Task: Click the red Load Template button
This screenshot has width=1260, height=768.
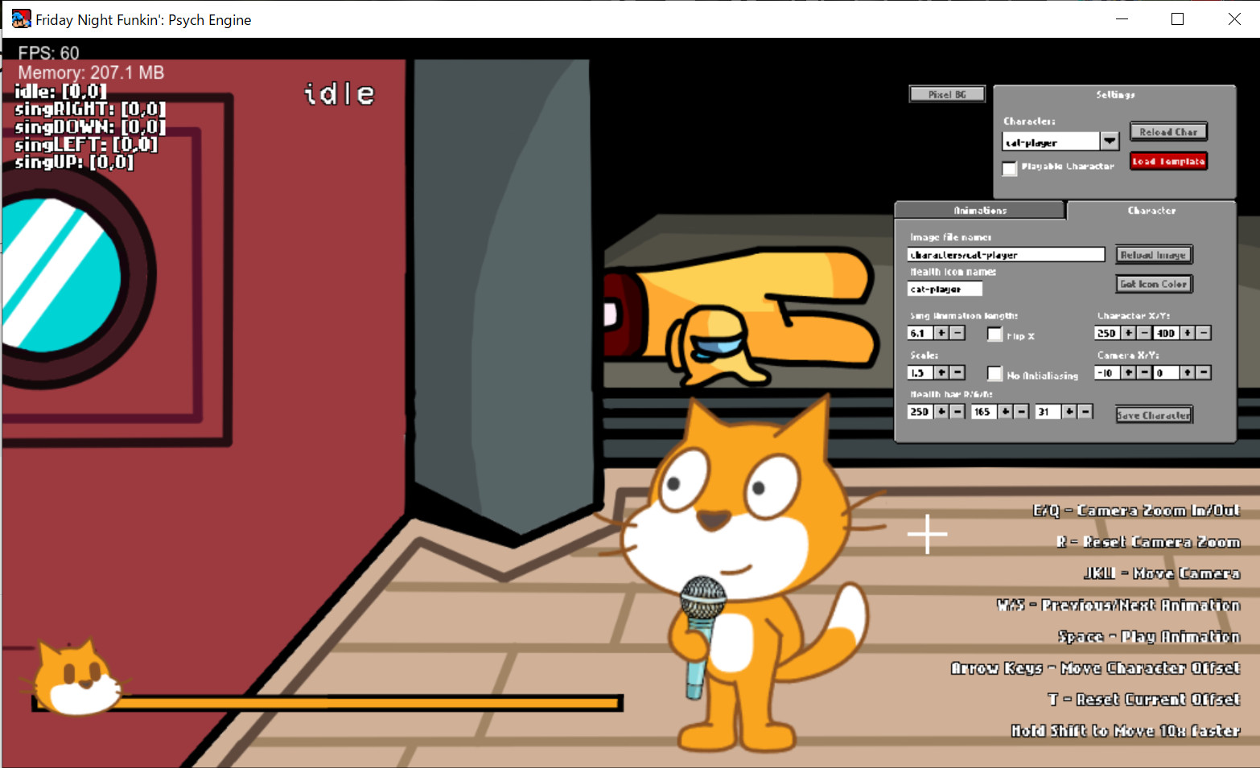Action: pos(1168,162)
